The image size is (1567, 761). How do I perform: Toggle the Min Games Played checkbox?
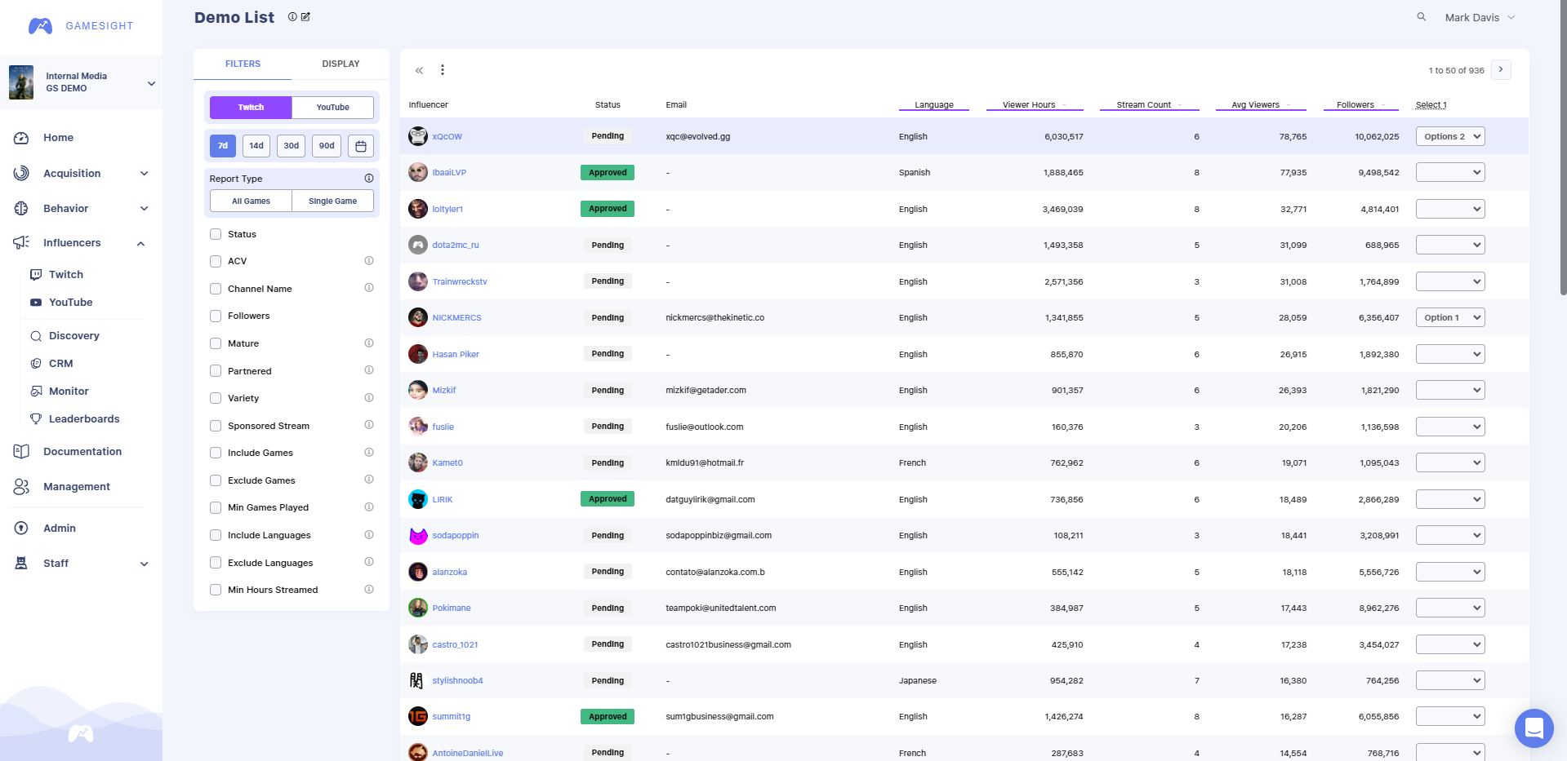tap(216, 507)
